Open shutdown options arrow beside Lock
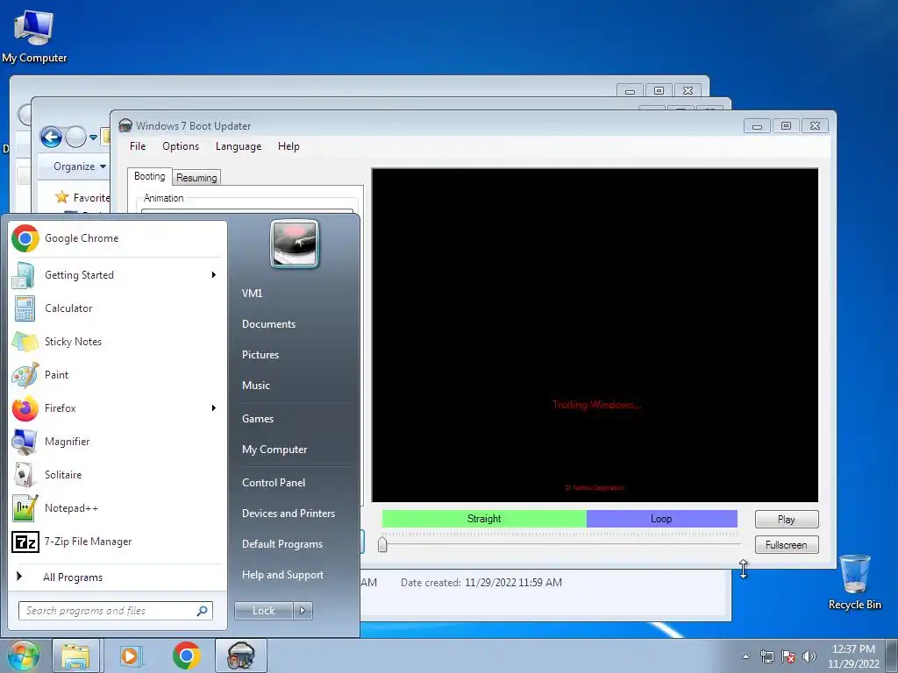The width and height of the screenshot is (898, 673). [x=303, y=611]
